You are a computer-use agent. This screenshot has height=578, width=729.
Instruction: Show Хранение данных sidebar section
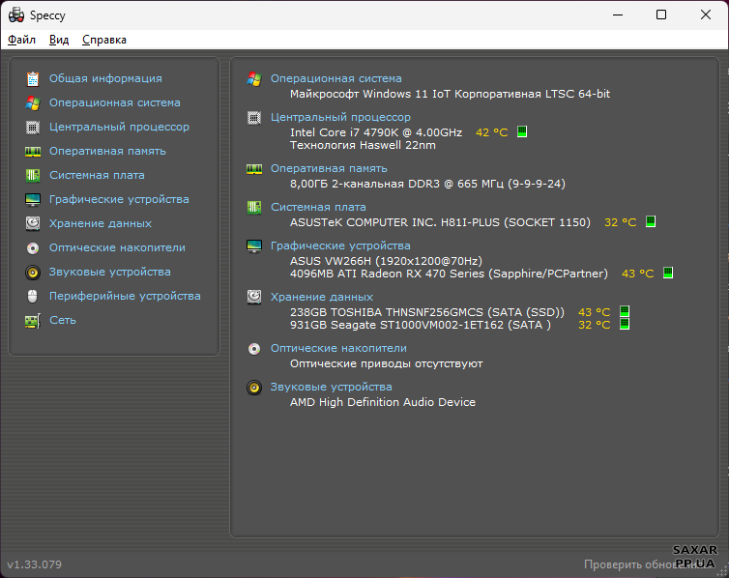coord(101,223)
